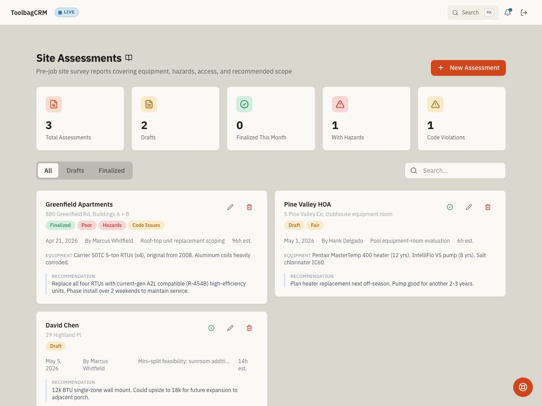Click the LIVE status badge
The width and height of the screenshot is (542, 406).
pos(66,12)
